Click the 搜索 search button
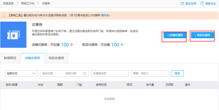219x110 pixels. pos(177,74)
